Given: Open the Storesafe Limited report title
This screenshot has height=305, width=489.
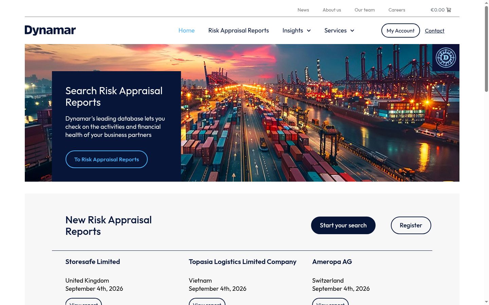Looking at the screenshot, I should click(x=93, y=262).
